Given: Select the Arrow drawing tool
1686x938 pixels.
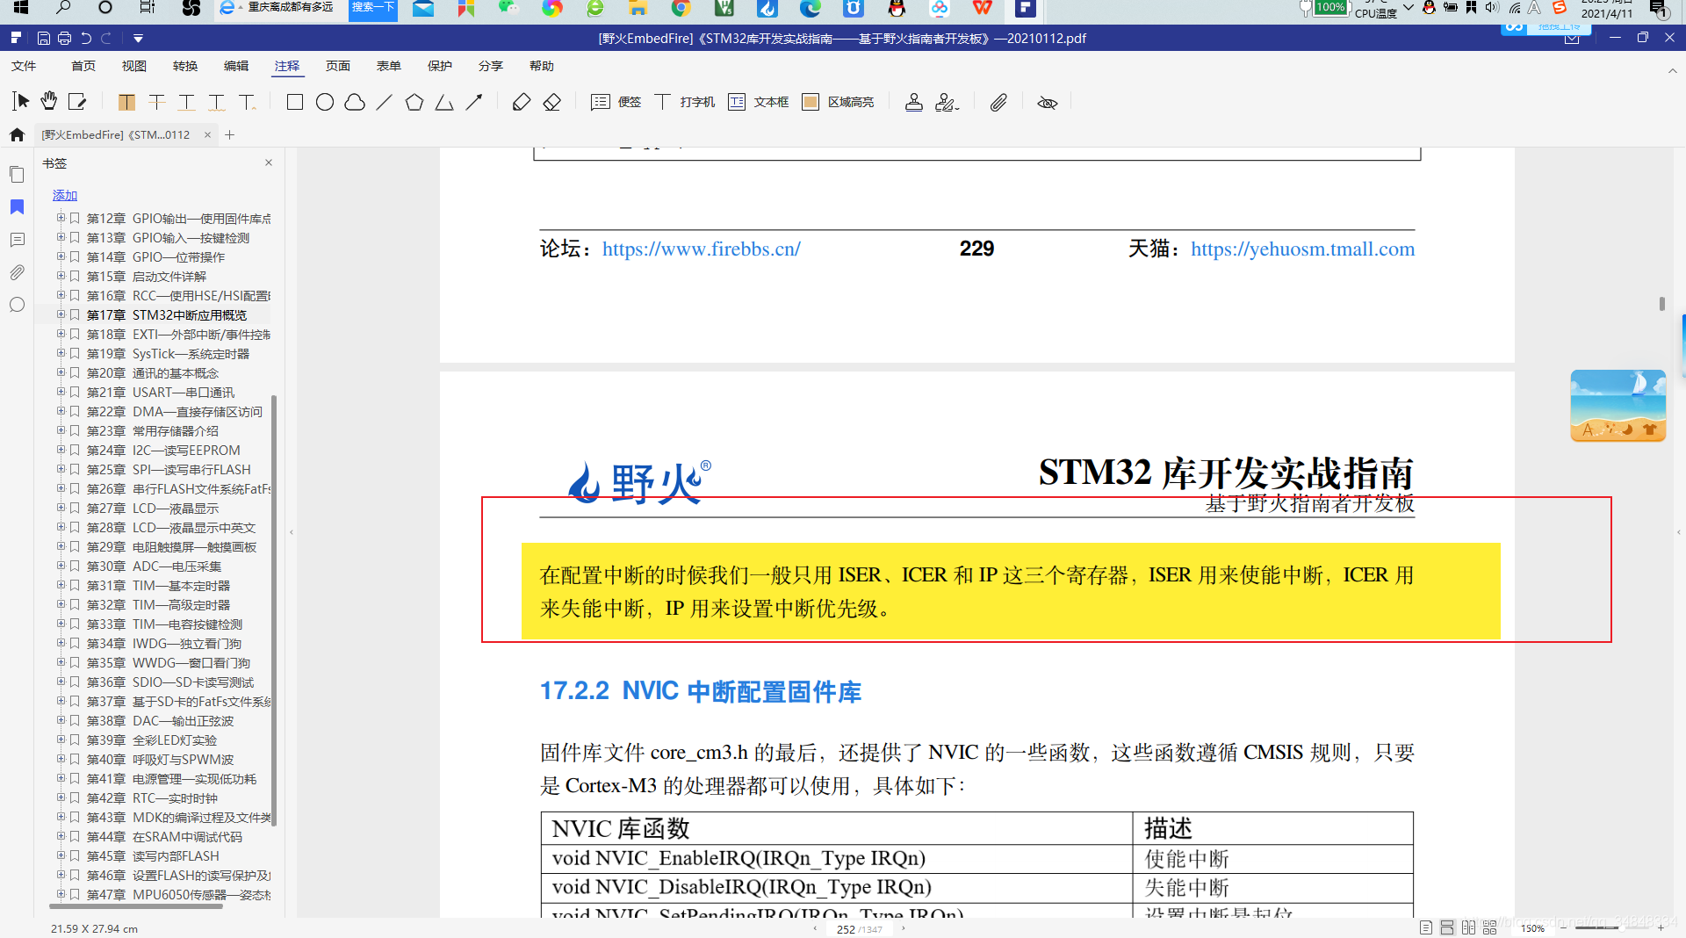Looking at the screenshot, I should point(474,102).
